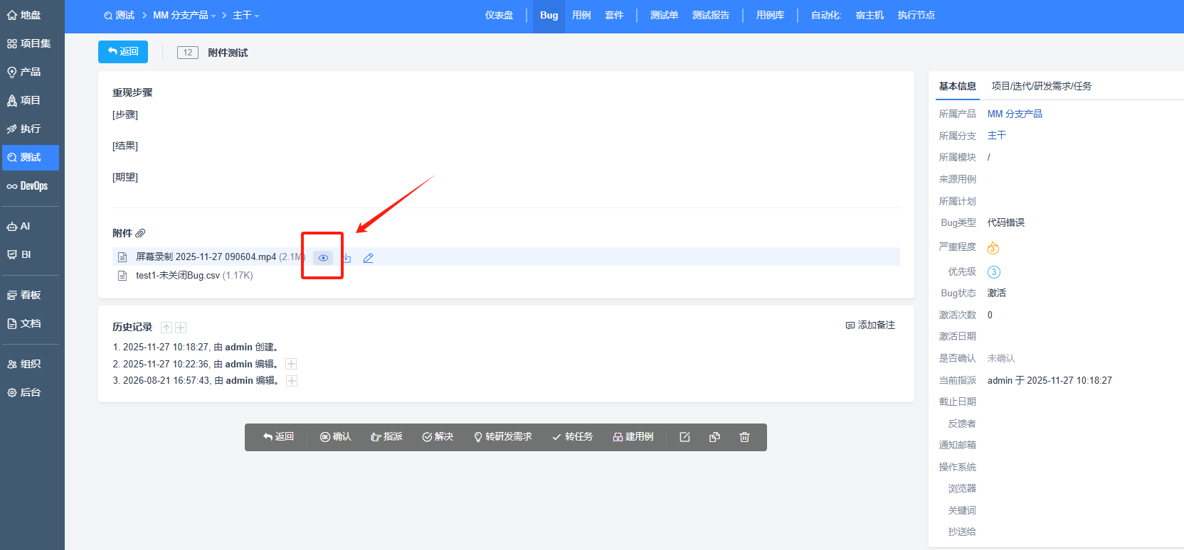
Task: Preview the mp4 attachment with the eye icon
Action: point(323,258)
